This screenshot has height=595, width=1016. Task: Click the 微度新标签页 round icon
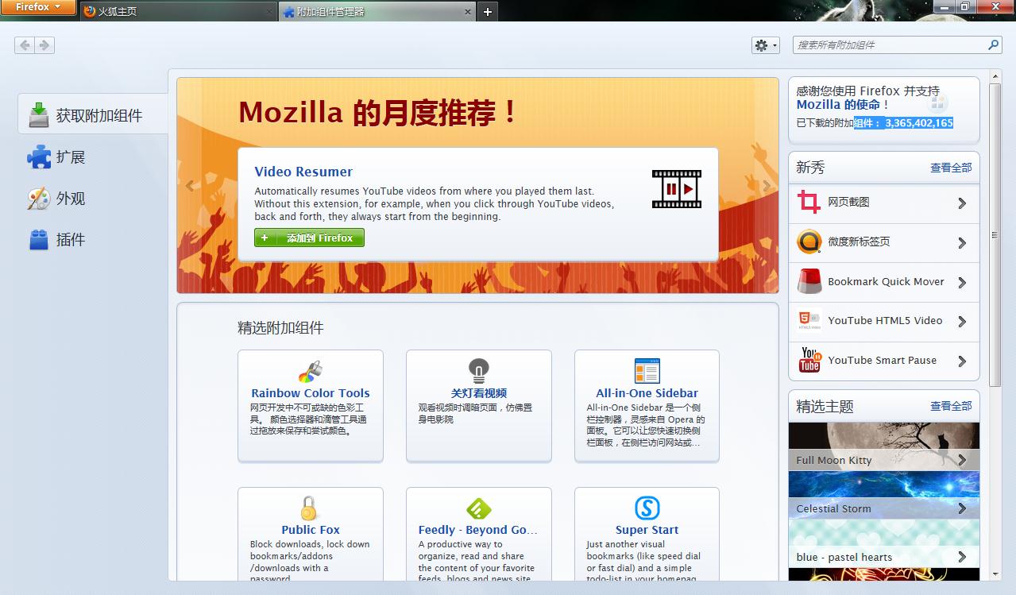pos(809,241)
